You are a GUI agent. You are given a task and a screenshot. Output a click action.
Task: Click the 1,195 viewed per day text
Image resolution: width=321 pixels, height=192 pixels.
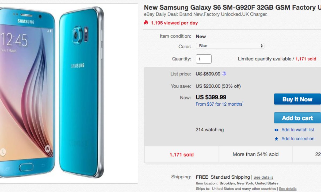tap(174, 23)
